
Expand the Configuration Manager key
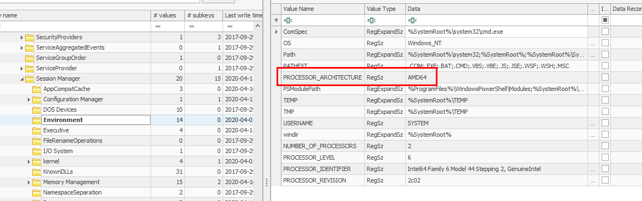pyautogui.click(x=29, y=100)
